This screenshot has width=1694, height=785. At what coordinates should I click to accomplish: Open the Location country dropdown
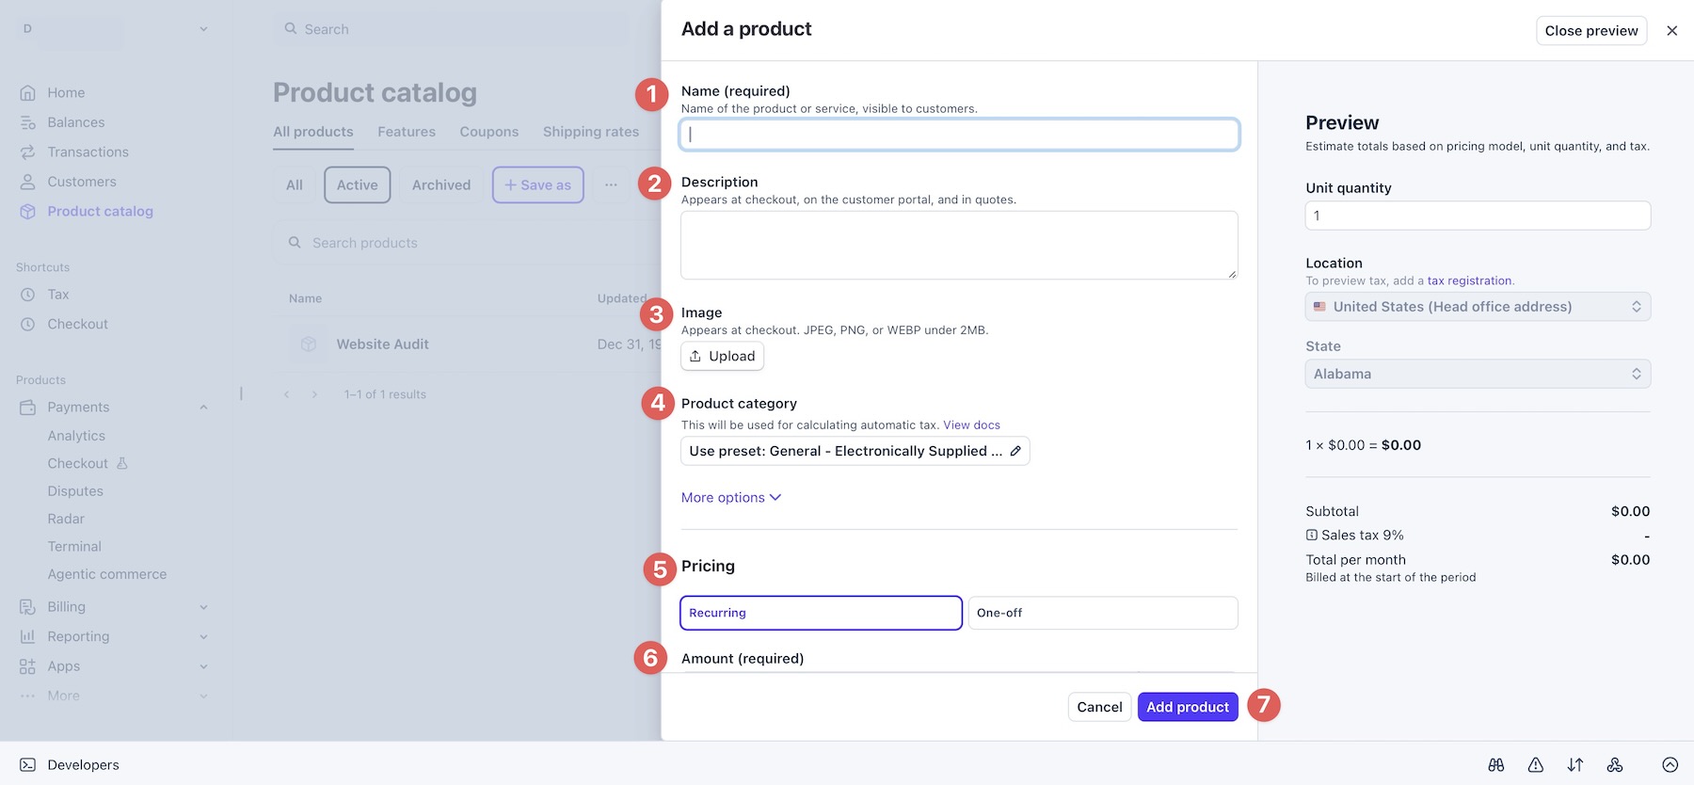point(1478,307)
